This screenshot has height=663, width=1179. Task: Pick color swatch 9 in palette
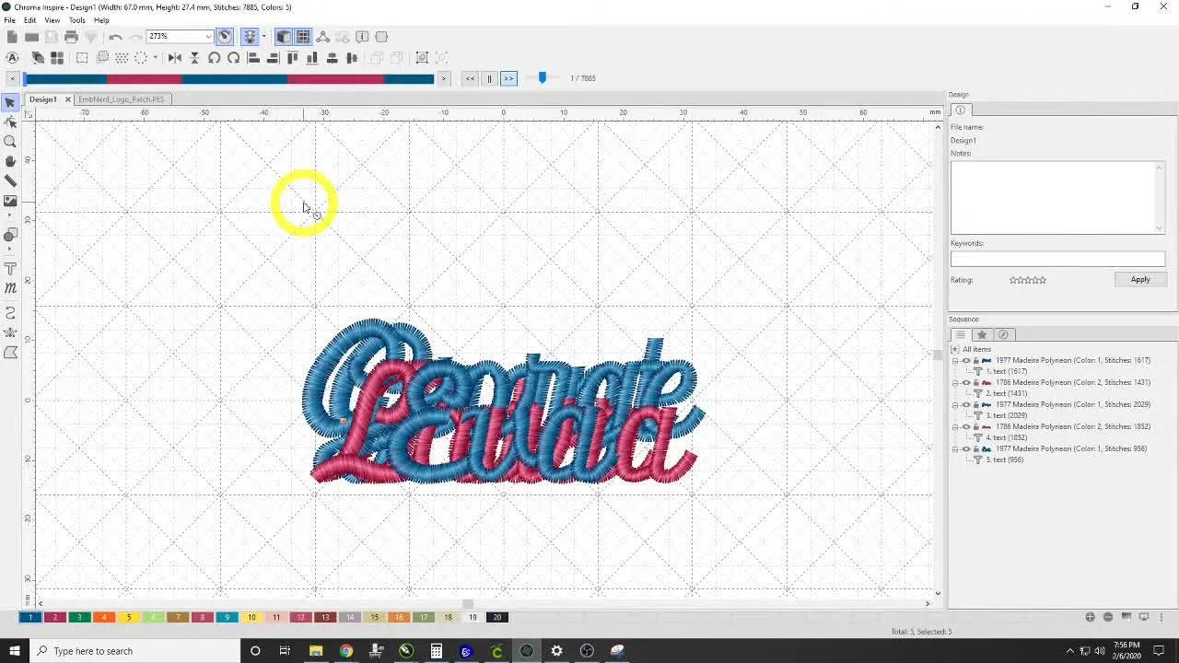click(x=227, y=617)
